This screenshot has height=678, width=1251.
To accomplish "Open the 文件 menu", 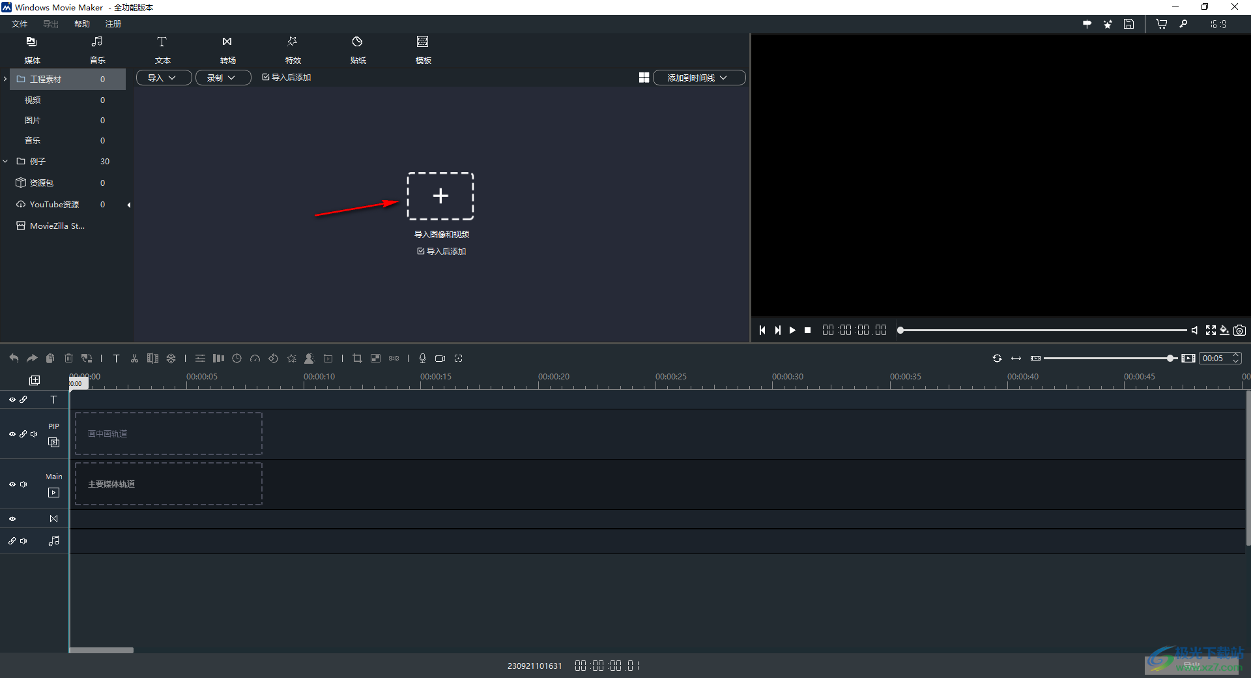I will coord(20,24).
